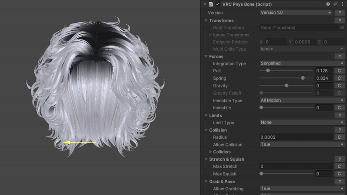The image size is (347, 195).
Task: Toggle the curve button for Radius
Action: [x=339, y=137]
